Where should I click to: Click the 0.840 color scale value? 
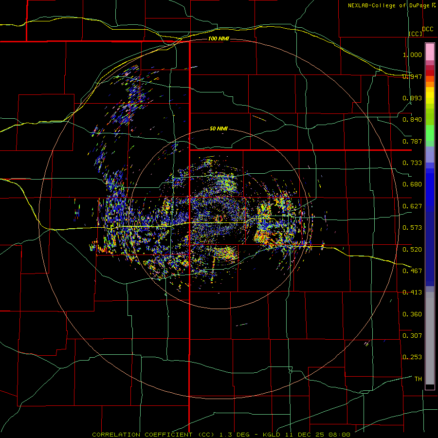point(412,120)
